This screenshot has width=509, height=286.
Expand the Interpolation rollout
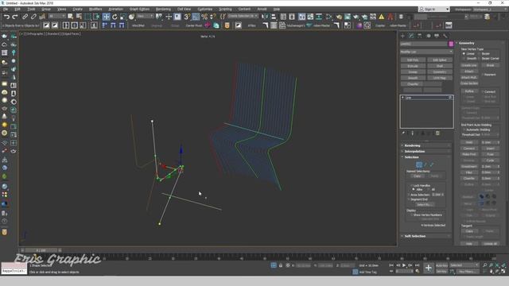[426, 152]
